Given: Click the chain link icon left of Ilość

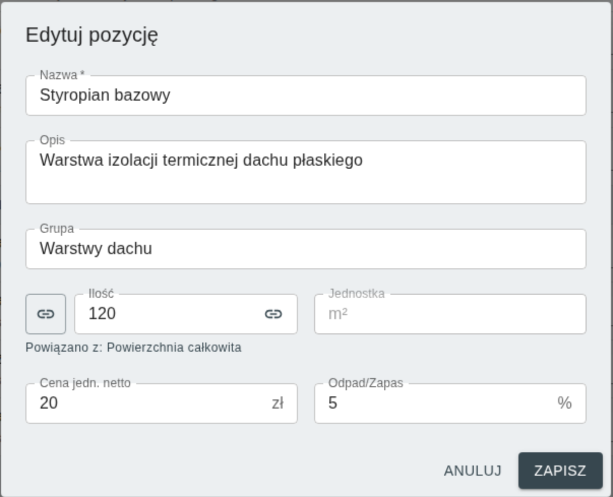Looking at the screenshot, I should tap(46, 314).
